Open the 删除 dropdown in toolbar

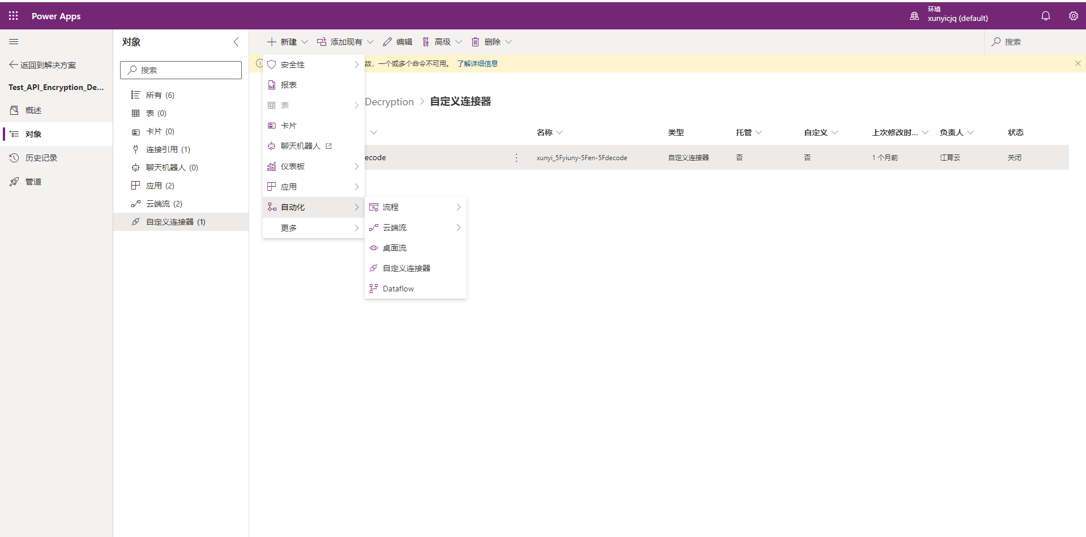point(491,42)
